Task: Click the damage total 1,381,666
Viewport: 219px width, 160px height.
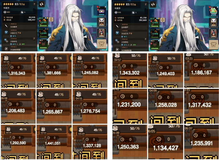Action: [x=52, y=73]
